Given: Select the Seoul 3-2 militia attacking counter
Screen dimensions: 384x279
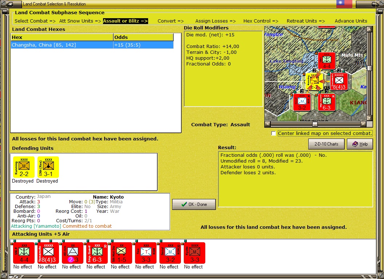Looking at the screenshot, I should click(170, 253).
